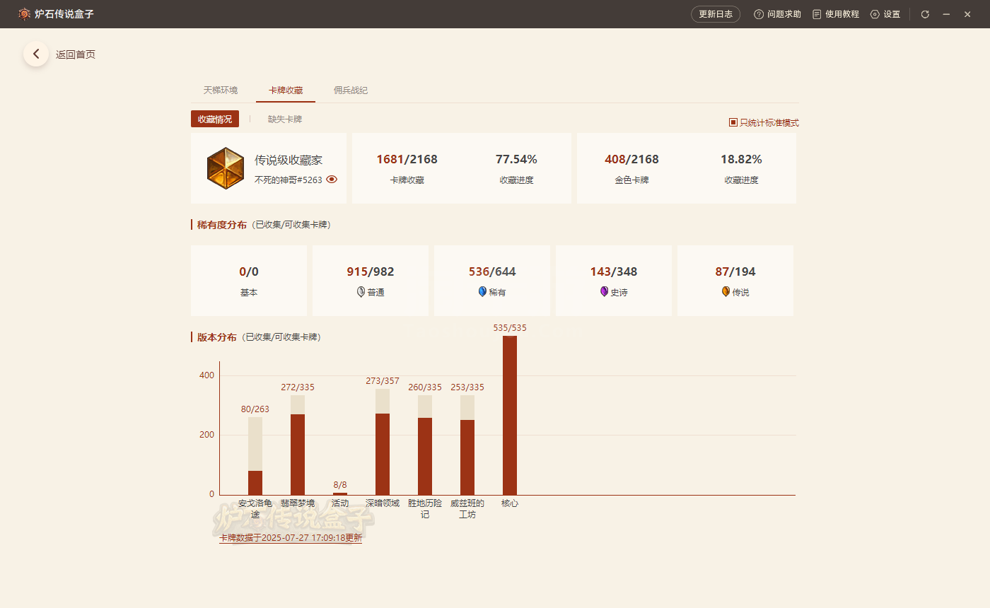Image resolution: width=990 pixels, height=608 pixels.
Task: Click 返回首页 text link
Action: (76, 54)
